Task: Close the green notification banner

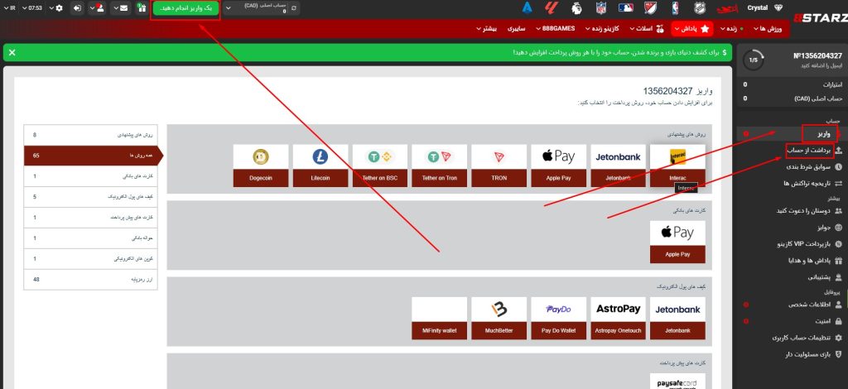Action: point(12,52)
